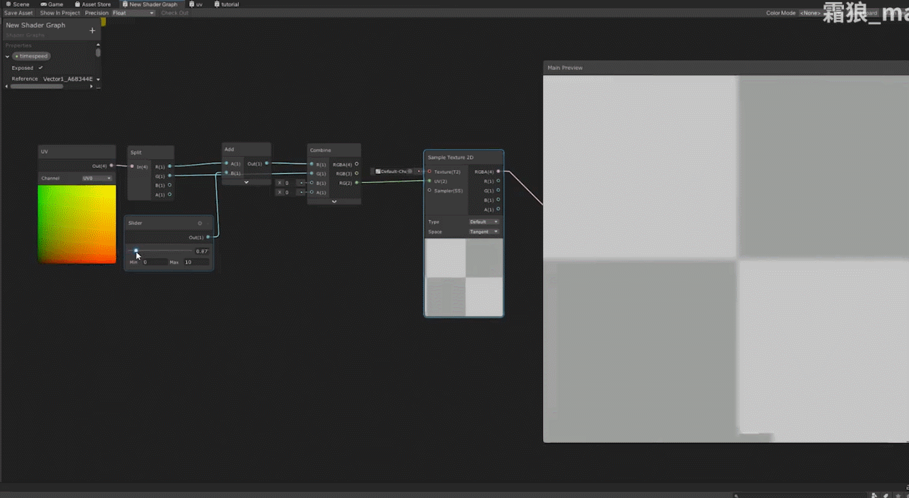
Task: Expand the Combine node preview chevron
Action: tap(334, 201)
